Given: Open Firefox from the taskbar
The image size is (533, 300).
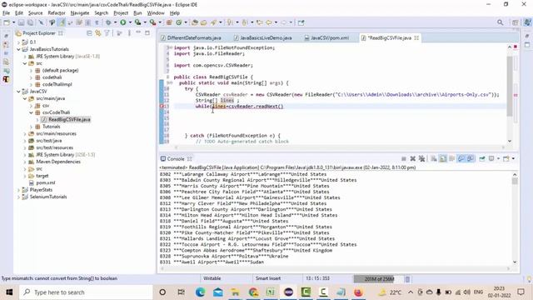Looking at the screenshot, I should tap(358, 292).
